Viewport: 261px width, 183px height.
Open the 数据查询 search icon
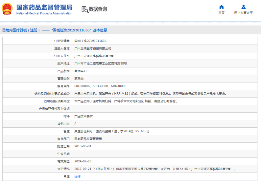click(x=85, y=9)
